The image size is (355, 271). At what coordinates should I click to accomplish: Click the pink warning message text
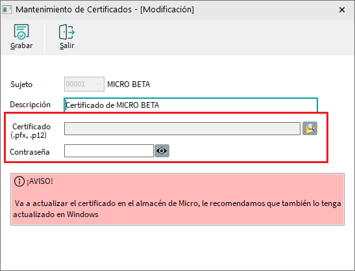pos(177,209)
